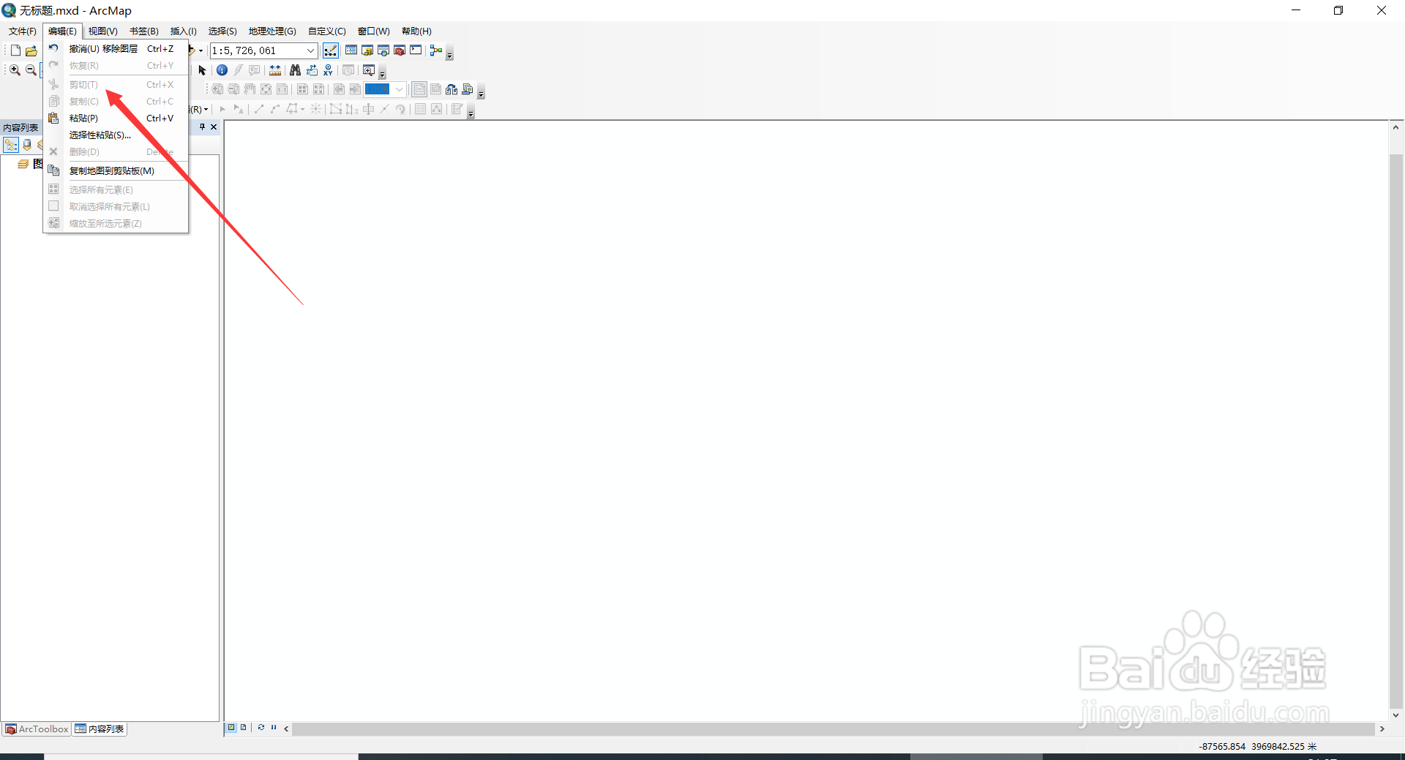Open the Find tool (binoculars)
This screenshot has height=760, width=1405.
pos(295,71)
